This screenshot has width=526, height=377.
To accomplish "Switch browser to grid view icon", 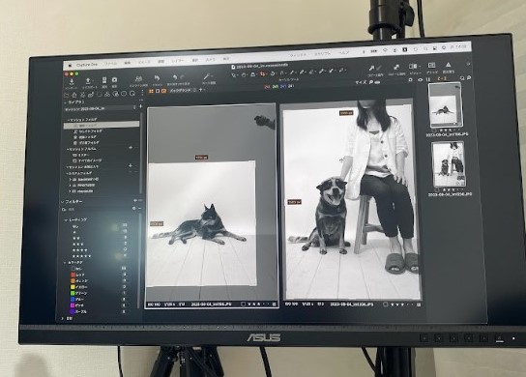I will click(151, 91).
